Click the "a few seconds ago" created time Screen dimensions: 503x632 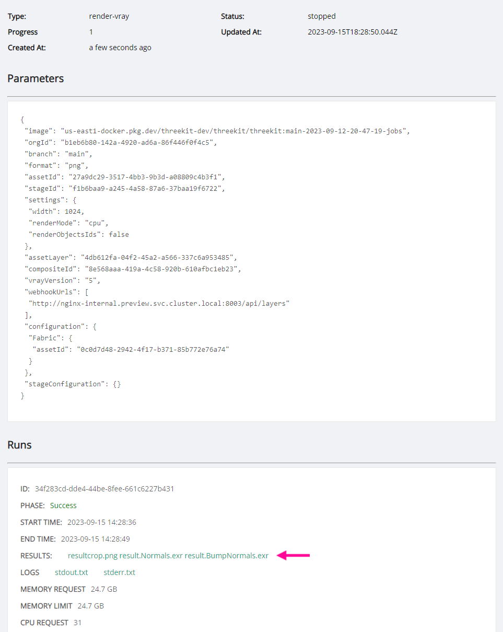tap(120, 48)
